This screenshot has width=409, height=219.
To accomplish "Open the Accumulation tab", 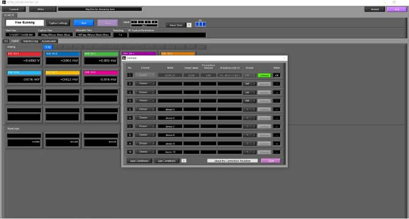I will point(49,41).
